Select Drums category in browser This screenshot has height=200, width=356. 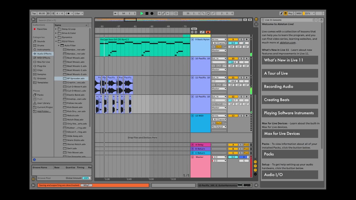(41, 46)
